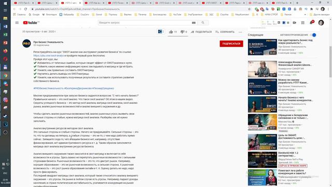Open the swot-analys course link in description
The image size is (332, 187).
(x=48, y=56)
